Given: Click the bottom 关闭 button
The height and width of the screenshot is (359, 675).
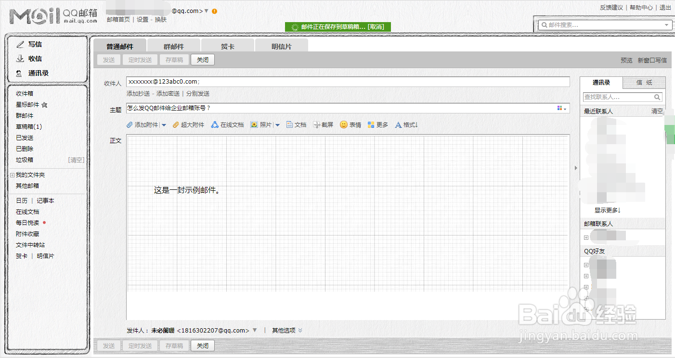Looking at the screenshot, I should [203, 346].
